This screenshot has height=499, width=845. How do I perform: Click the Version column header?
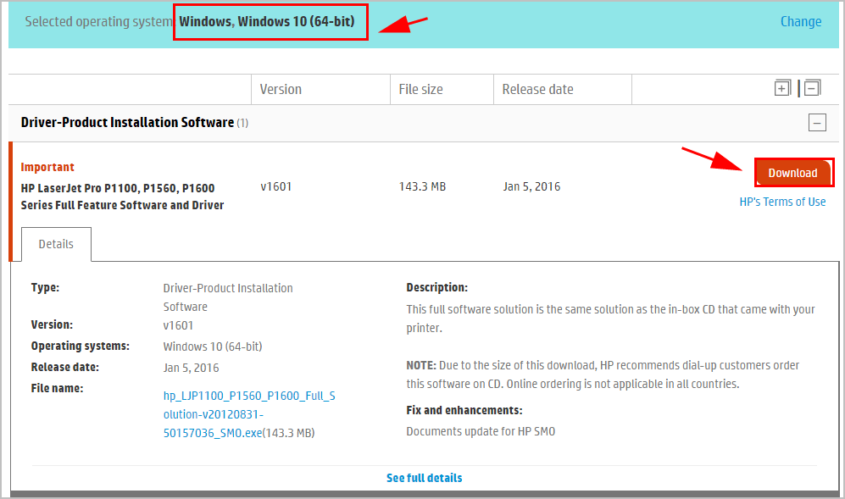(280, 88)
